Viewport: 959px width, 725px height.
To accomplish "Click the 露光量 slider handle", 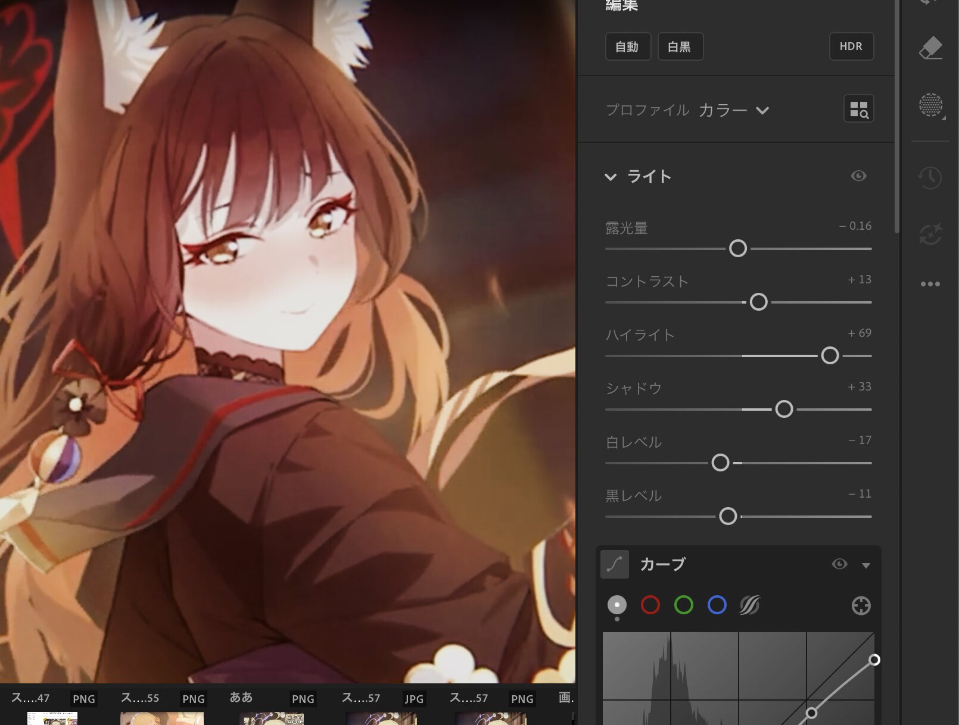I will coord(738,248).
